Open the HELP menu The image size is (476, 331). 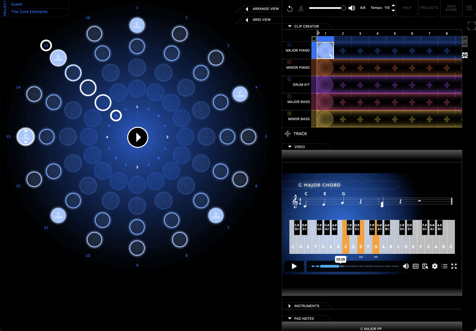(407, 8)
